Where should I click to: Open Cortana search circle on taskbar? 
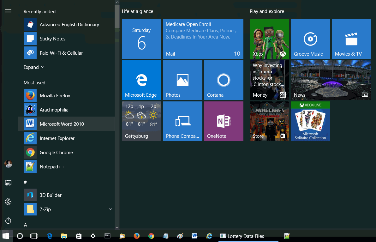tap(20, 236)
